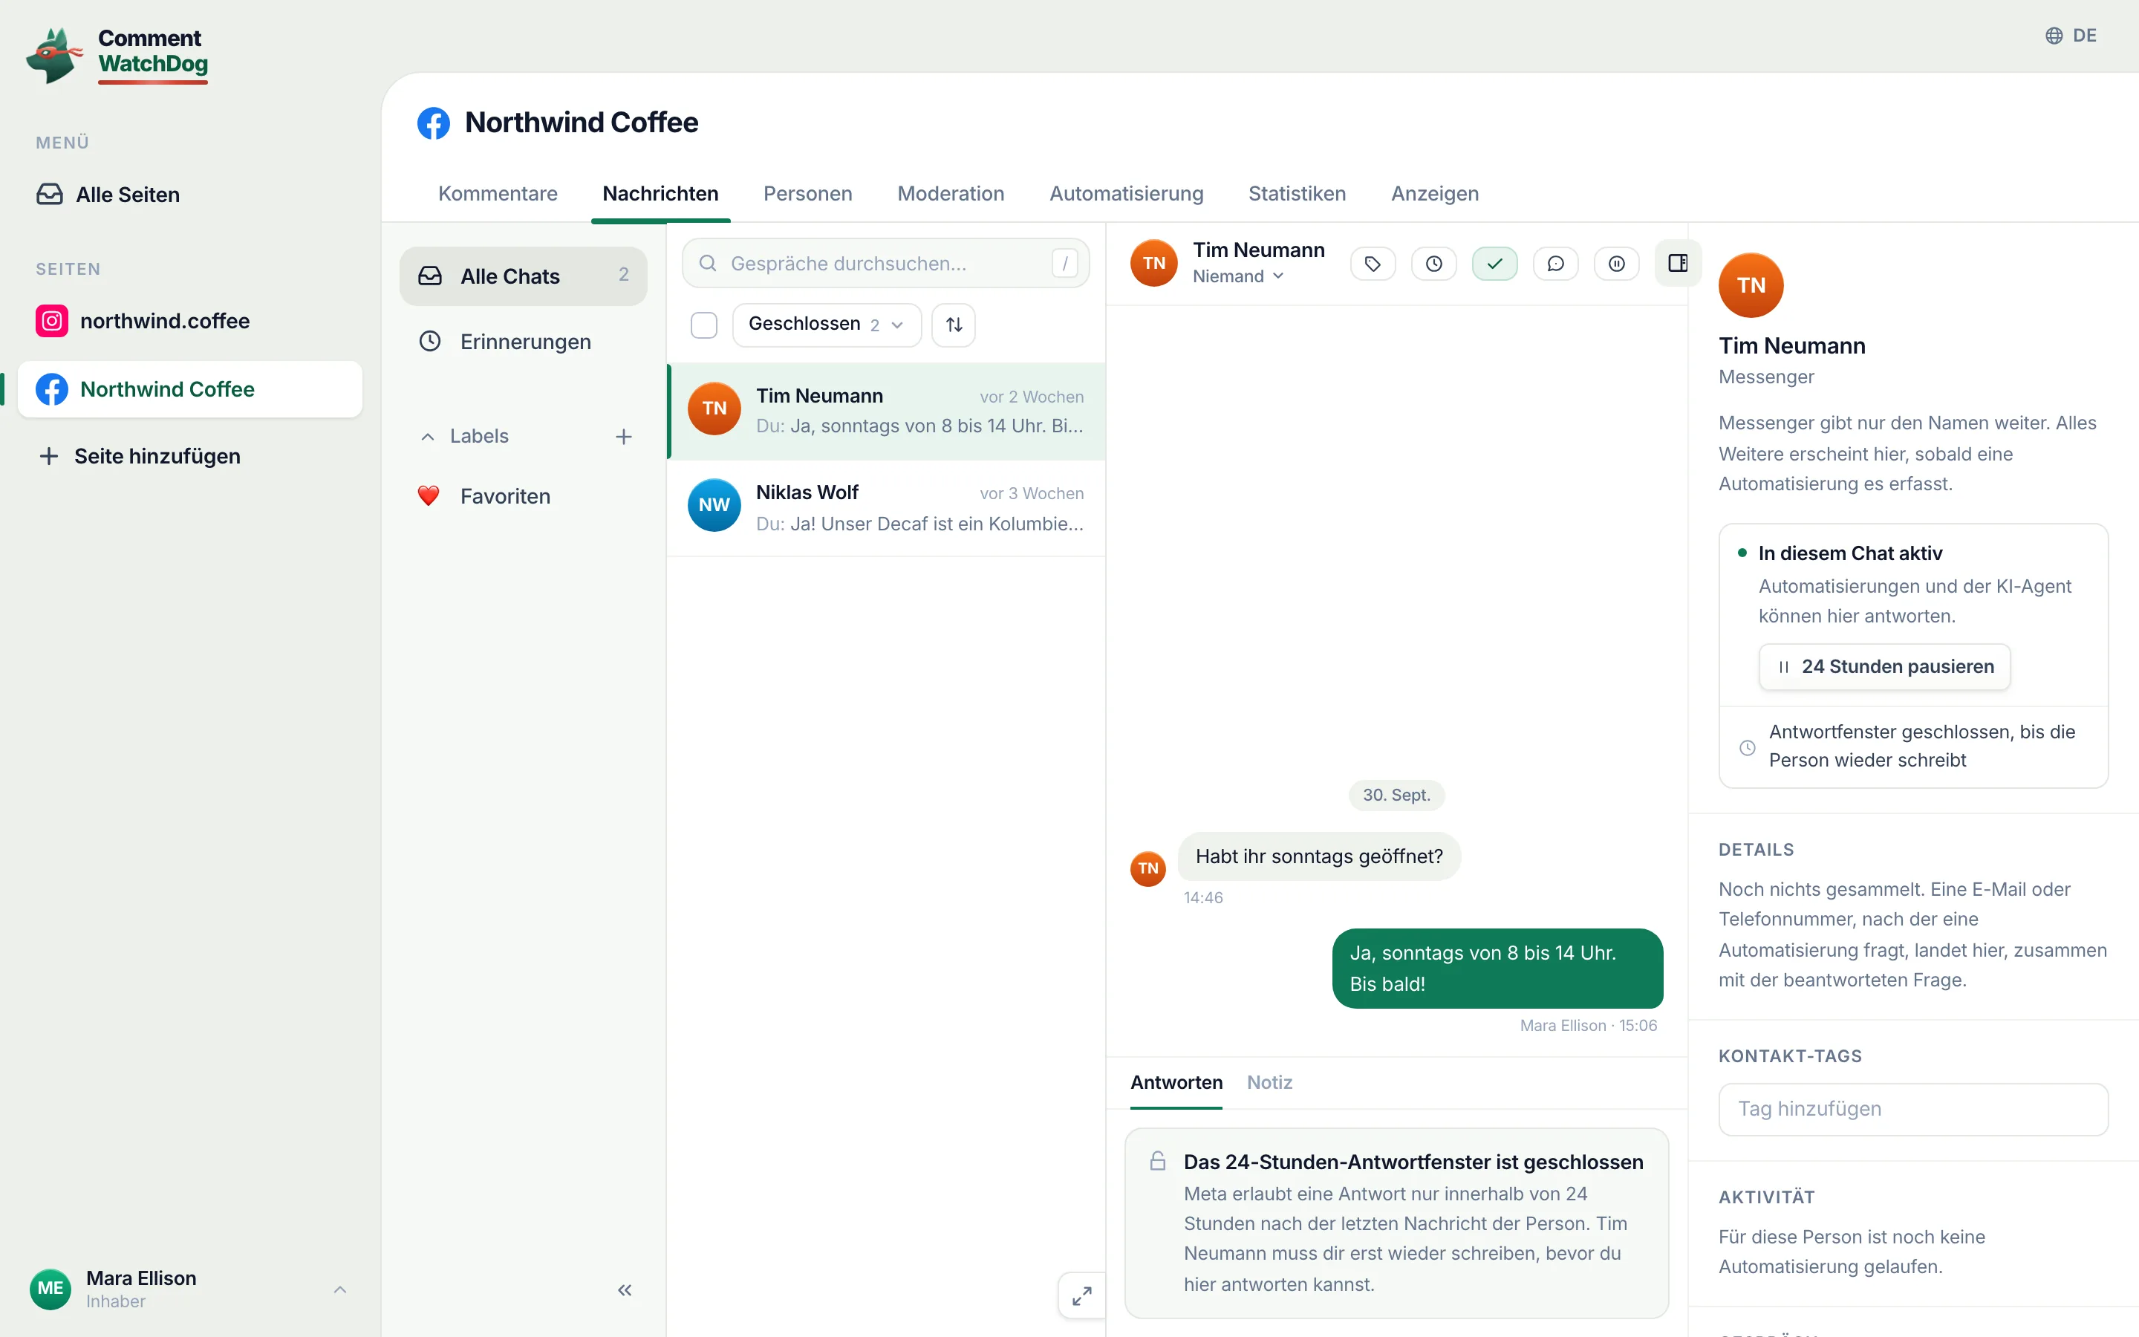Go to the Statistiken tab

click(1297, 194)
